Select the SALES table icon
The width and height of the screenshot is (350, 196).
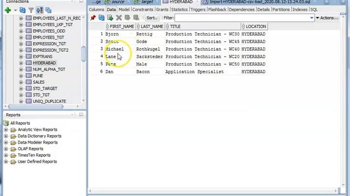28,82
